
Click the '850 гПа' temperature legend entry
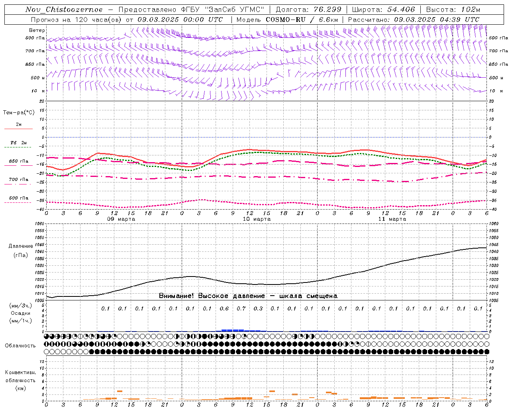tap(19, 161)
